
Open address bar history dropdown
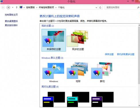click(x=96, y=7)
